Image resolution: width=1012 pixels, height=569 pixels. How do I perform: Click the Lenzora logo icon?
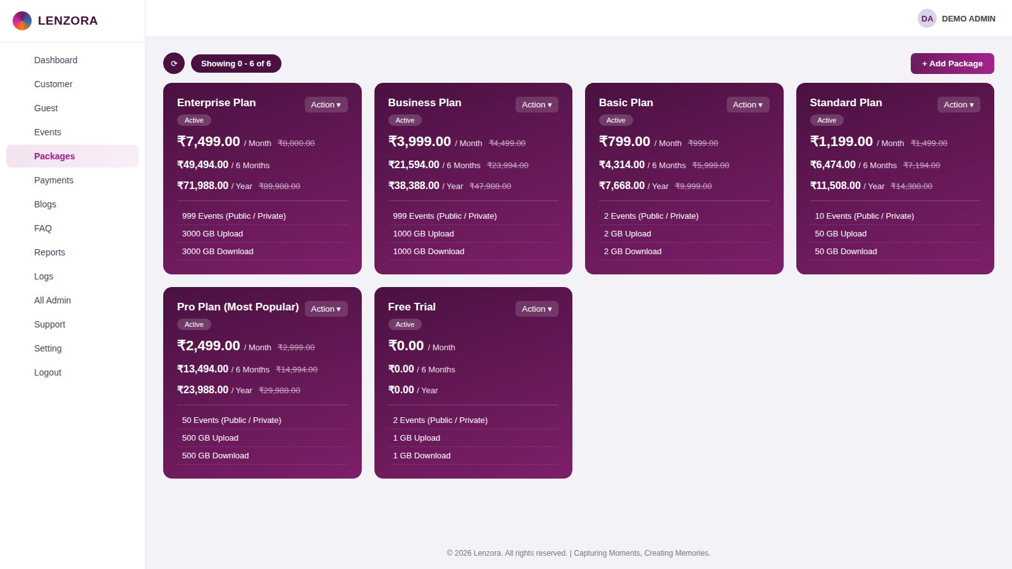coord(22,21)
